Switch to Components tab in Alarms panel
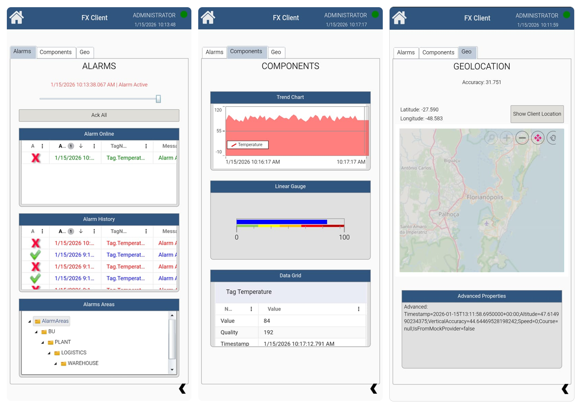581x408 pixels. [x=55, y=52]
